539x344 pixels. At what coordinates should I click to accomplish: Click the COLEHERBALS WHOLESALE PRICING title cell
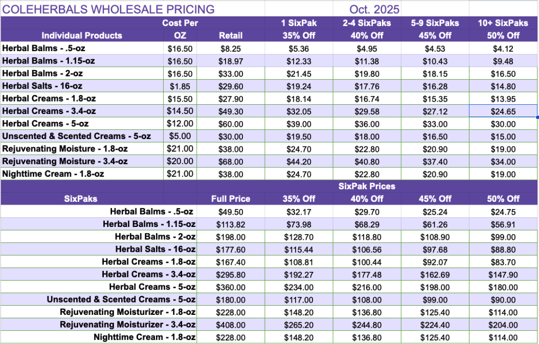(109, 9)
